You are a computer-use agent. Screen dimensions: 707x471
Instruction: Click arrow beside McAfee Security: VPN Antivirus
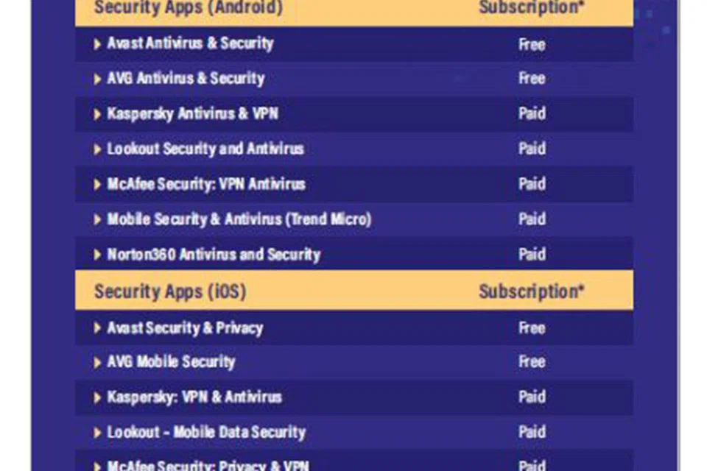click(x=97, y=185)
